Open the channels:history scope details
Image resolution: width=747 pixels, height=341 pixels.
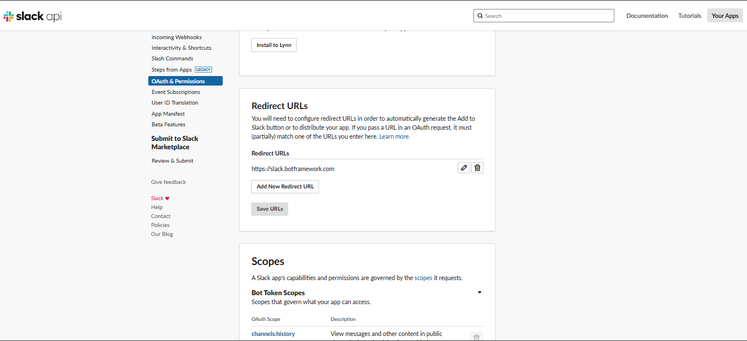(273, 333)
